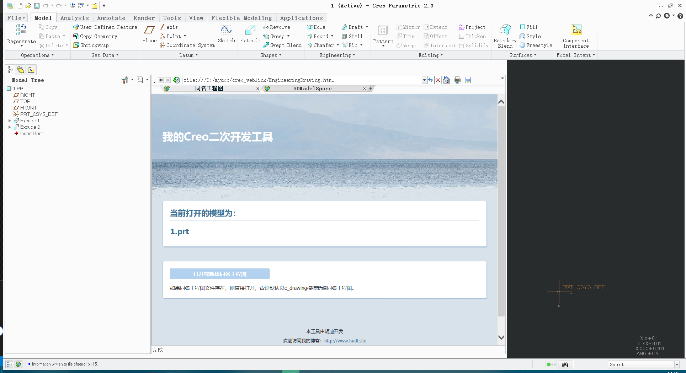Viewport: 686px width, 373px height.
Task: Expand the Sweep options arrow
Action: point(288,36)
